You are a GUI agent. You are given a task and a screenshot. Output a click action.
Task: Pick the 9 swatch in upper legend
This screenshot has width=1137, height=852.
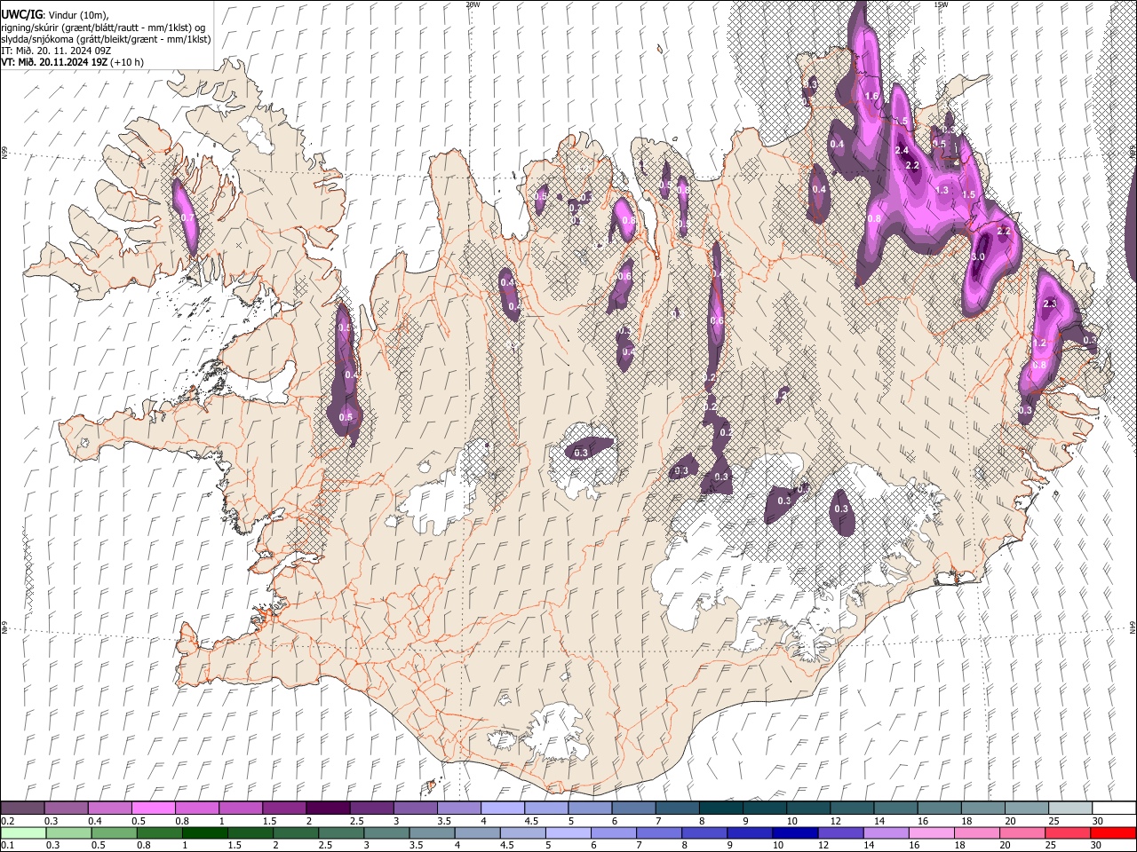coord(763,808)
